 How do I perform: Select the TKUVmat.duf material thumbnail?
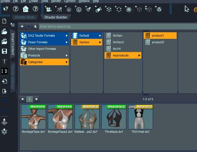141,117
